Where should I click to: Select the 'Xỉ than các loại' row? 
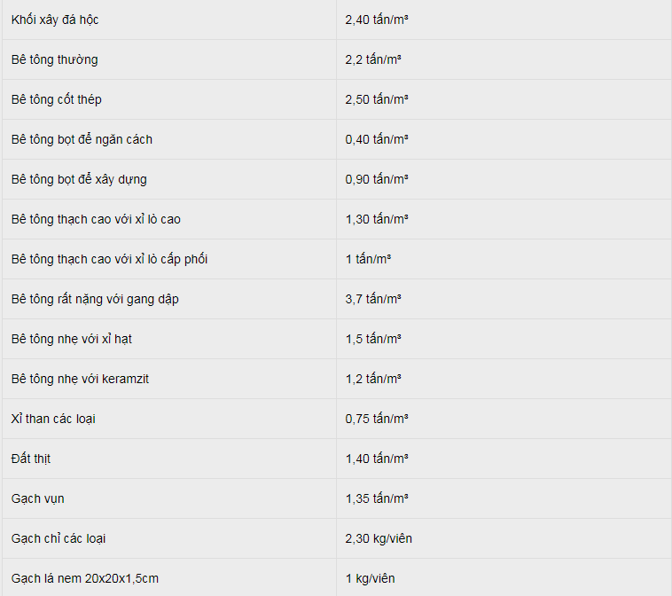click(x=336, y=419)
